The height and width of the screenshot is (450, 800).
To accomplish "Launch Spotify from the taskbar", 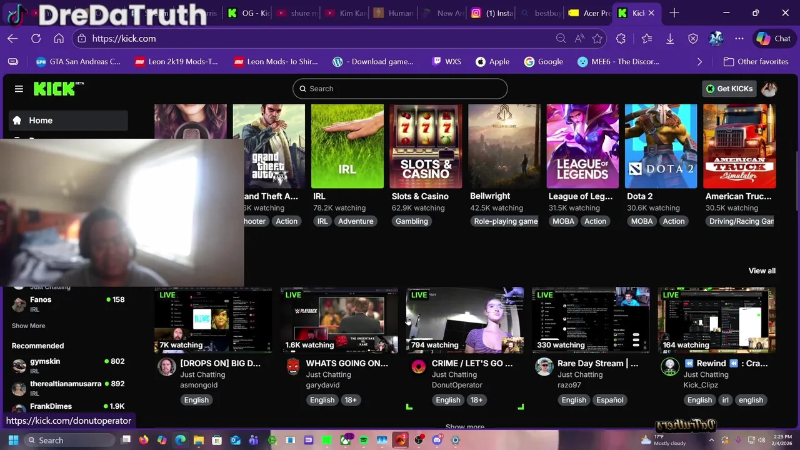I will 364,440.
